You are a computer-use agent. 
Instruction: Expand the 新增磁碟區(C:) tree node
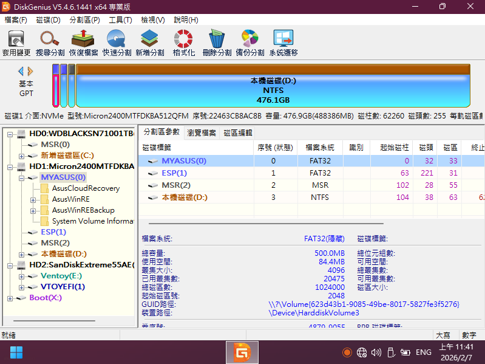(x=21, y=156)
